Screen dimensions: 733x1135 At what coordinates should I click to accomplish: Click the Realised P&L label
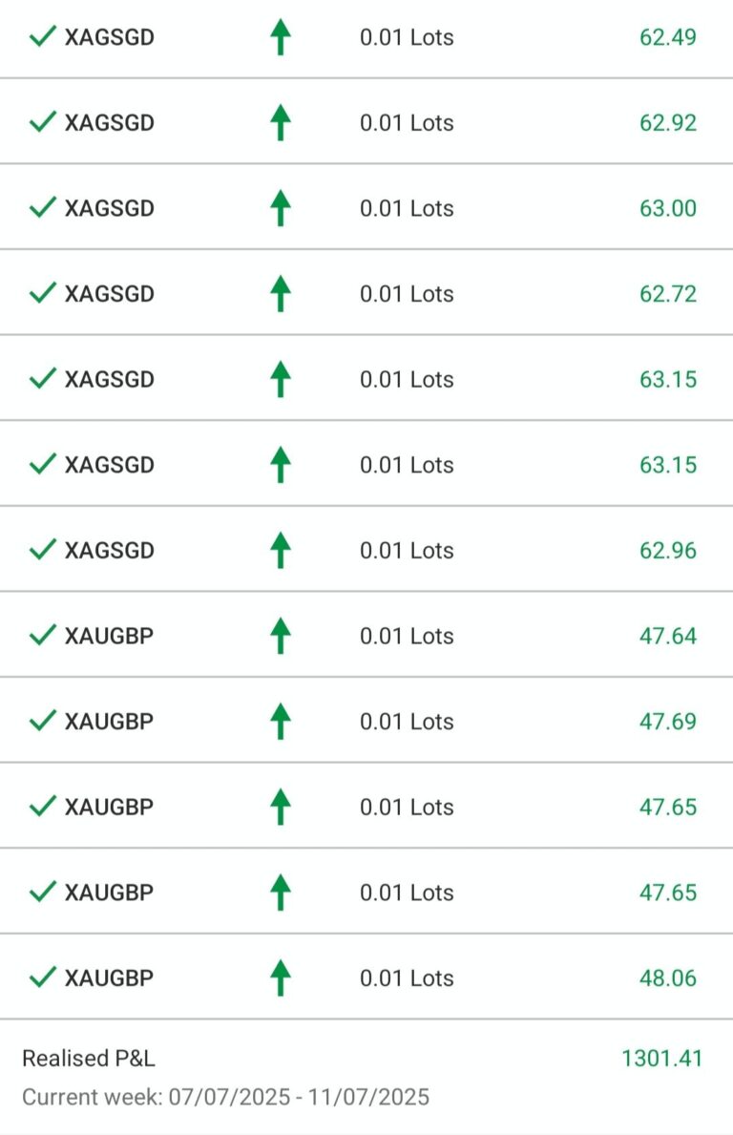(x=88, y=1059)
